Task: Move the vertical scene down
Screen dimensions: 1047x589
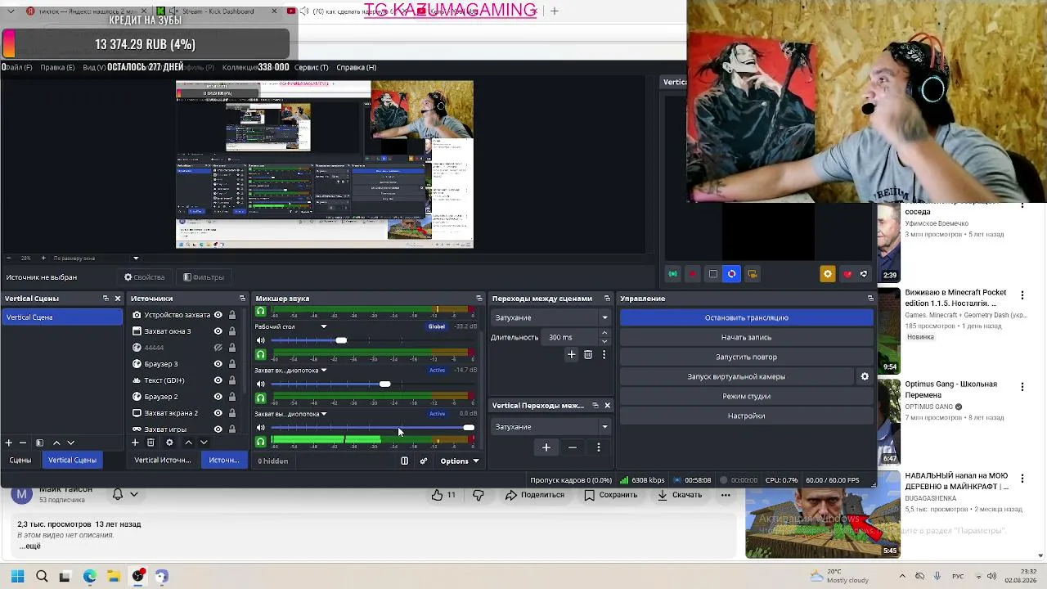Action: click(x=70, y=443)
